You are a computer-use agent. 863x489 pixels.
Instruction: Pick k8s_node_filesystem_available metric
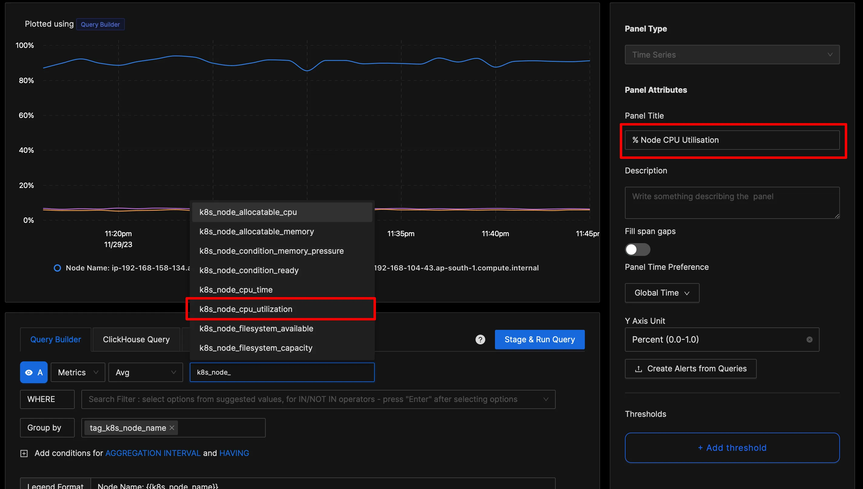tap(282, 328)
